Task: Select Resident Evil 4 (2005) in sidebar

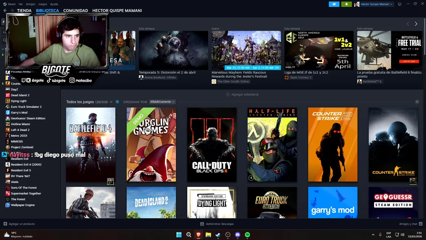Action: coord(26,164)
